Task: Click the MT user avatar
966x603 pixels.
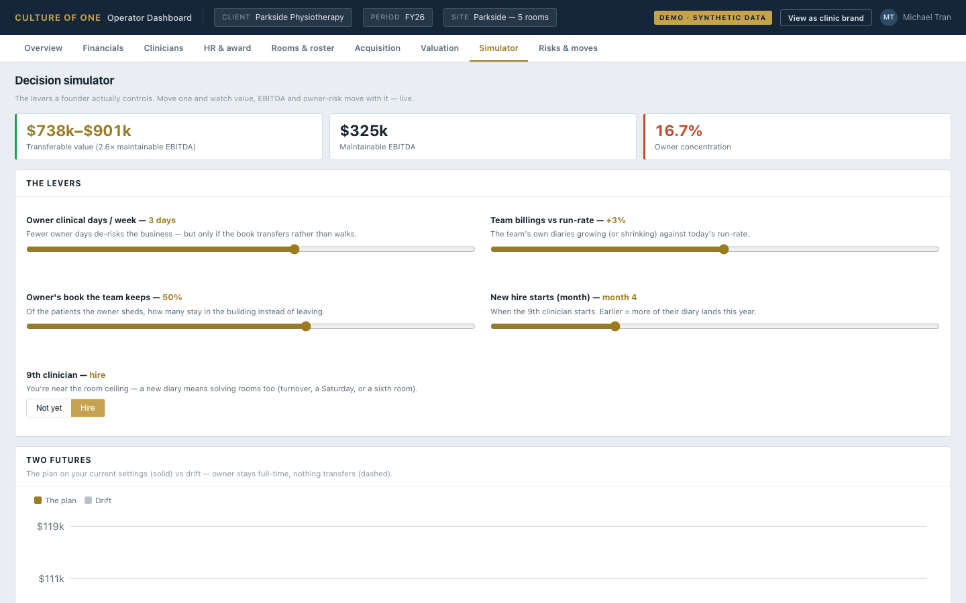Action: [889, 17]
